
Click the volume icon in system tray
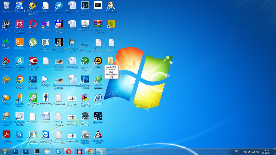coord(258,152)
